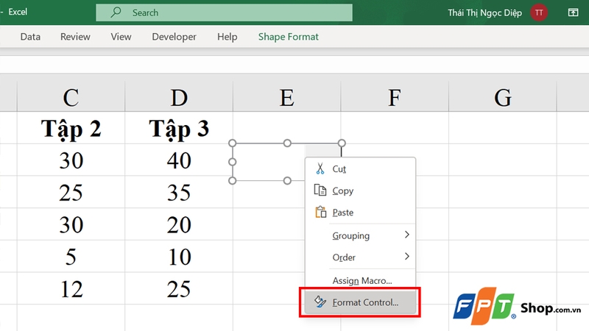Click the account name Thái Thị Ngọc Diệp
The width and height of the screenshot is (589, 331).
[484, 13]
